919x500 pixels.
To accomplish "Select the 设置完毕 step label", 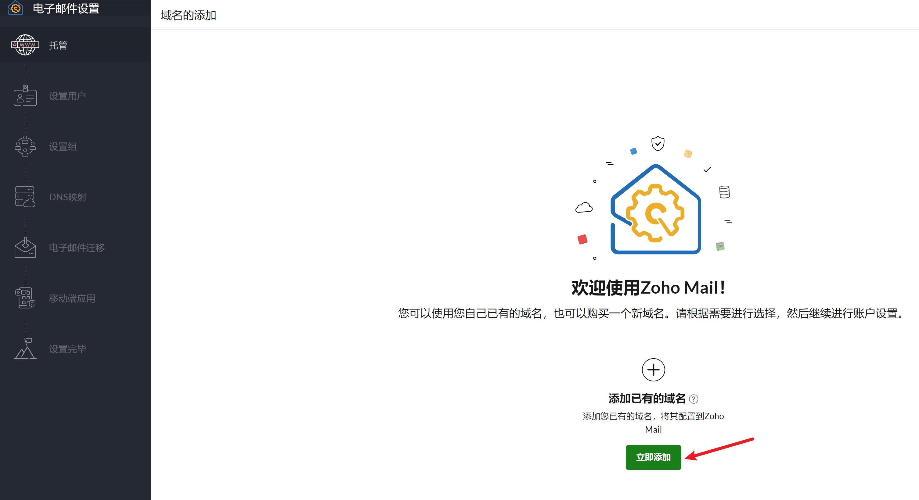I will tap(67, 349).
